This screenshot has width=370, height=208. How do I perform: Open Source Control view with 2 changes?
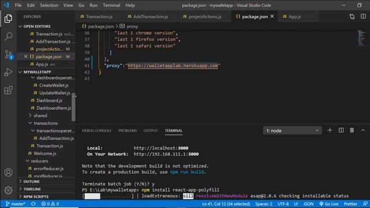[x=9, y=54]
